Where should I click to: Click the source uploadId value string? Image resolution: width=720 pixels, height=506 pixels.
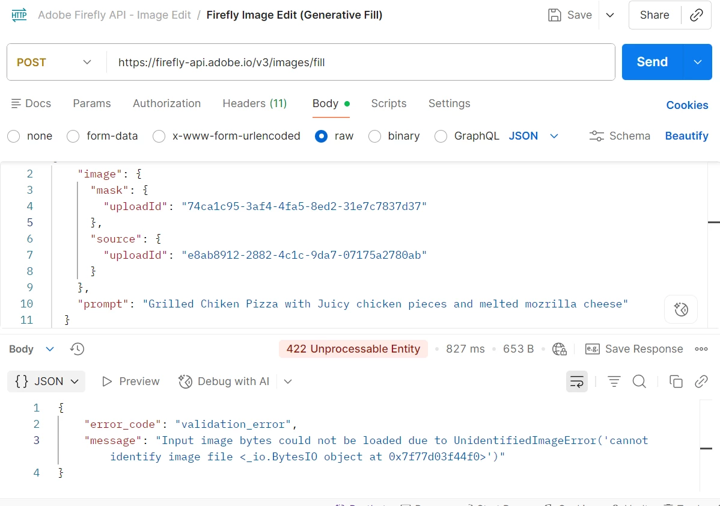pyautogui.click(x=304, y=255)
